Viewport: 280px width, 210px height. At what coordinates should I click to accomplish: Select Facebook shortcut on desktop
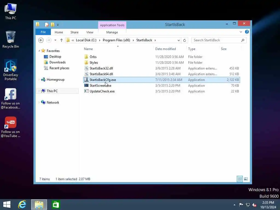coord(11,98)
